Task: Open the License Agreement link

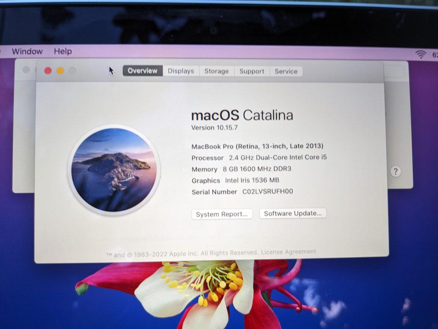Action: [x=288, y=252]
